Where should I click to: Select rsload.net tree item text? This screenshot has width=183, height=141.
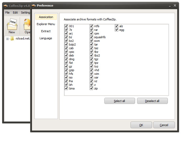(23, 38)
